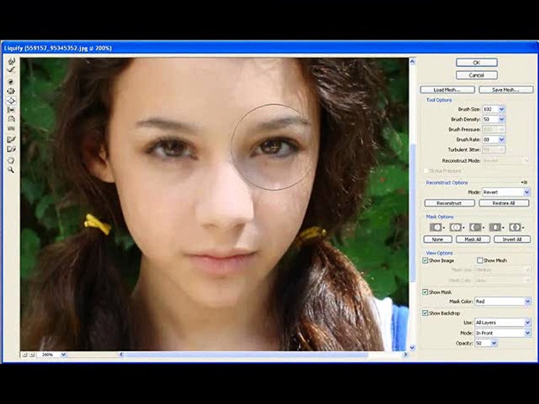Click the Tool Options section label

pyautogui.click(x=439, y=100)
